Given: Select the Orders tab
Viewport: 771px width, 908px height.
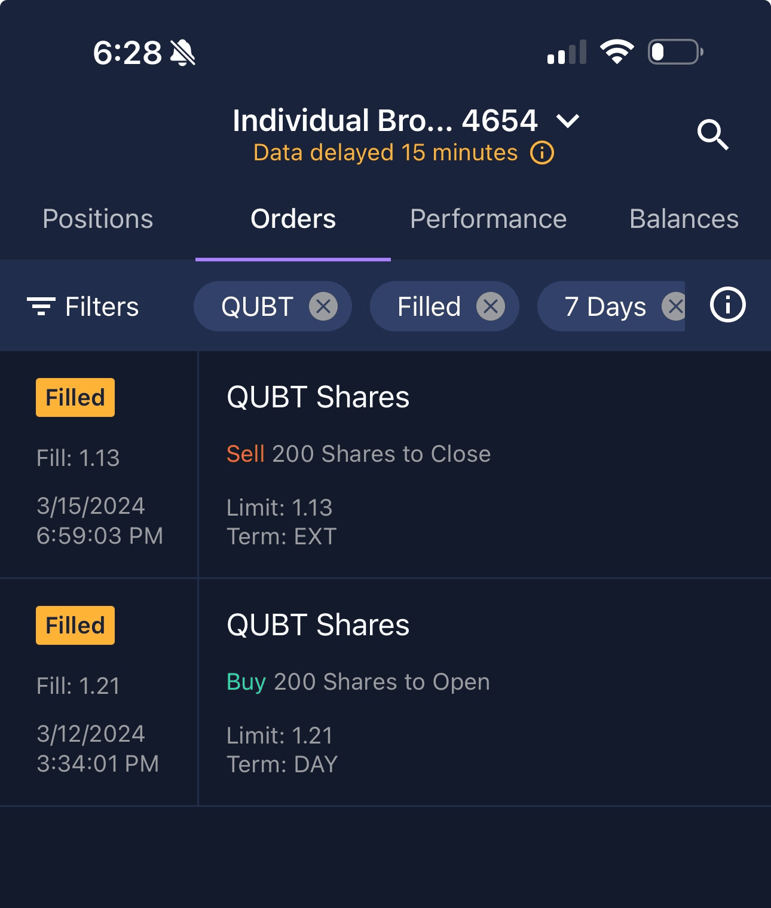Looking at the screenshot, I should click(x=293, y=219).
